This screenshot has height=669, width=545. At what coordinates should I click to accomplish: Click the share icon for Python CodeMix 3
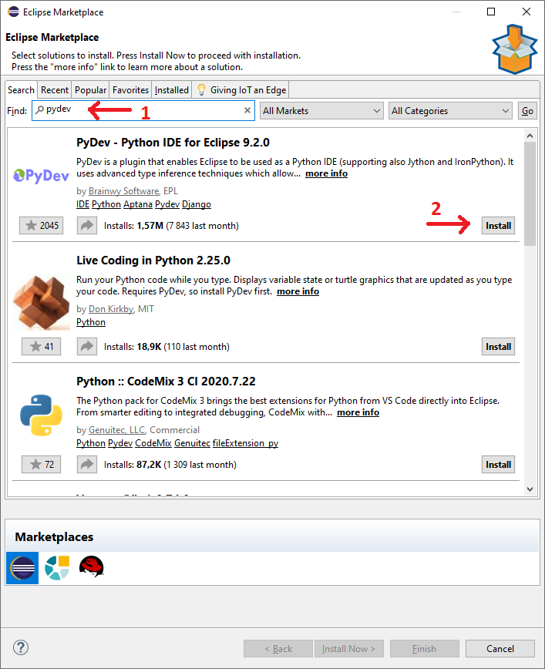[87, 465]
